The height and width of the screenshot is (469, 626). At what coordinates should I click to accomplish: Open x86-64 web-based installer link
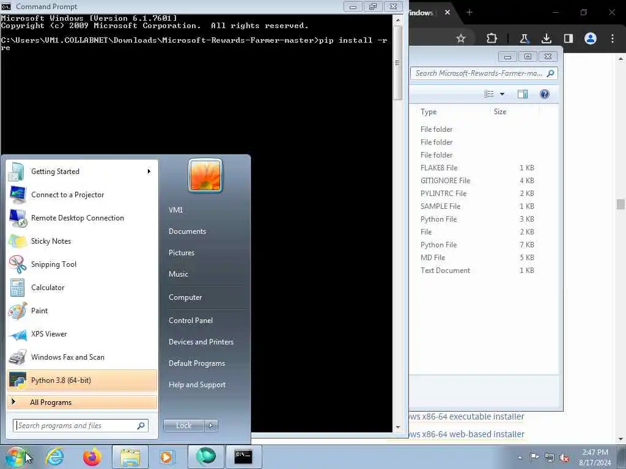[x=466, y=434]
